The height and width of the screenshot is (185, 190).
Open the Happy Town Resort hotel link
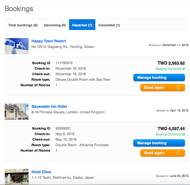pyautogui.click(x=48, y=41)
